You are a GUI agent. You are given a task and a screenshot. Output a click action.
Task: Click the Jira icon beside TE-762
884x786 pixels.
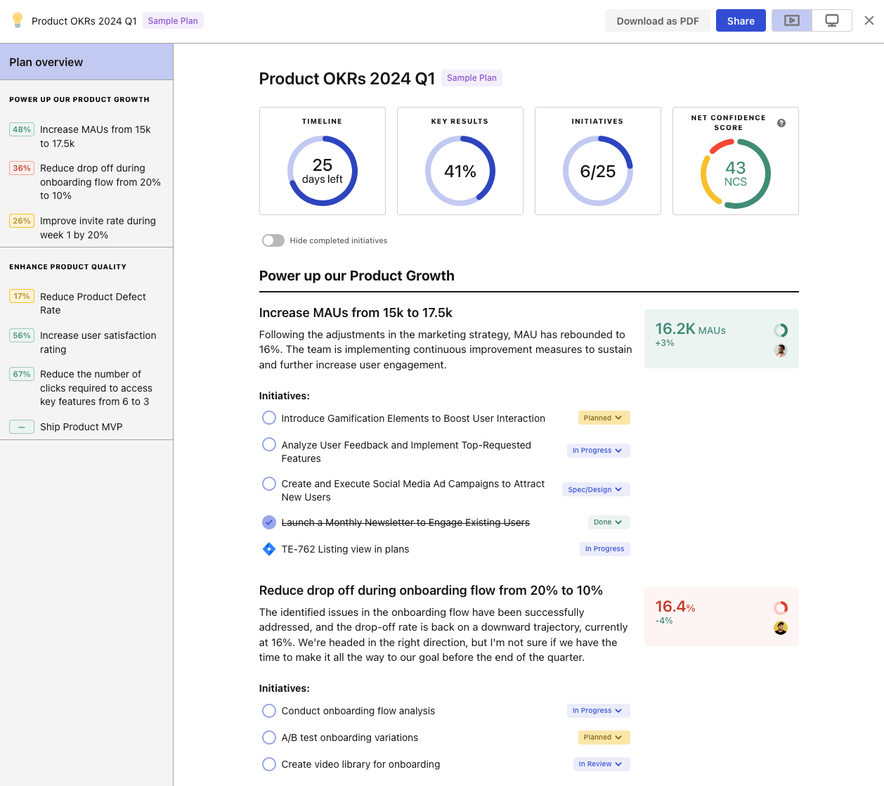[x=268, y=548]
